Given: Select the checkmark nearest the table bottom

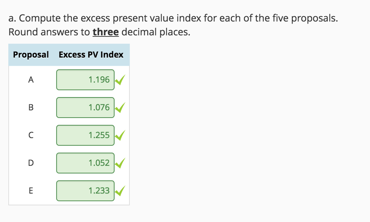Looking at the screenshot, I should pyautogui.click(x=121, y=191).
